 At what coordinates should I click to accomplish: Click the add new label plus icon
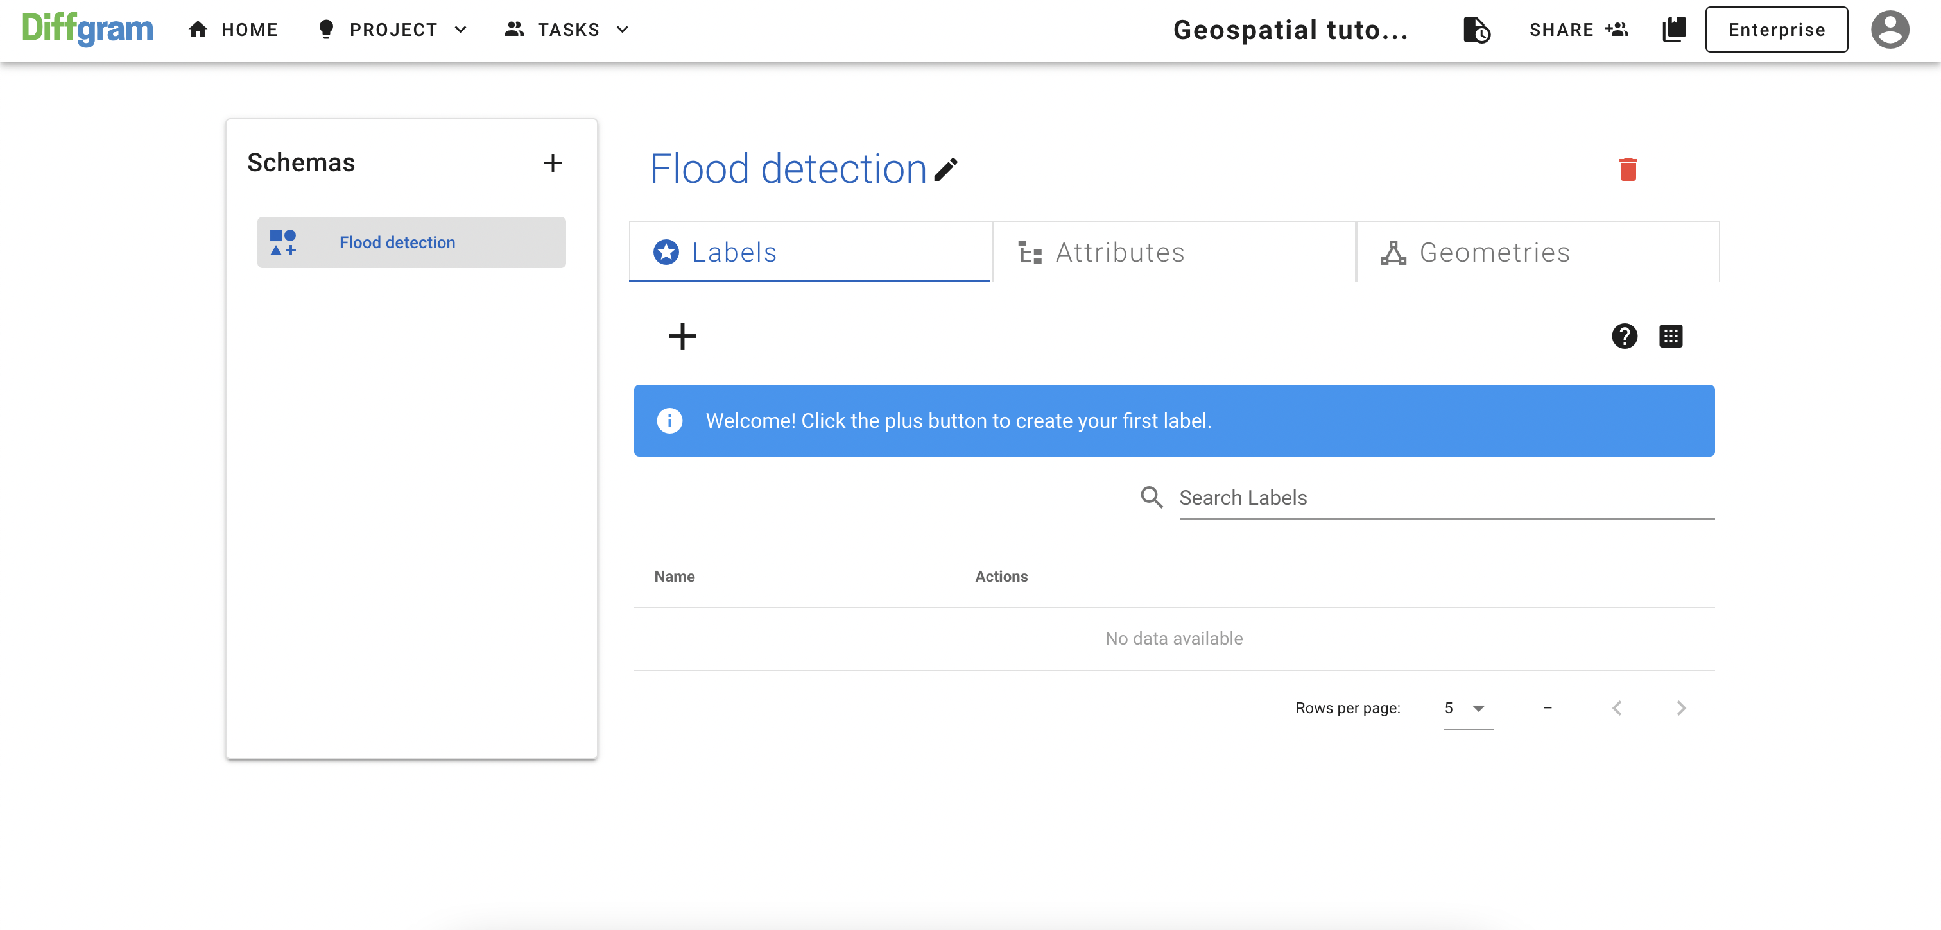click(681, 334)
